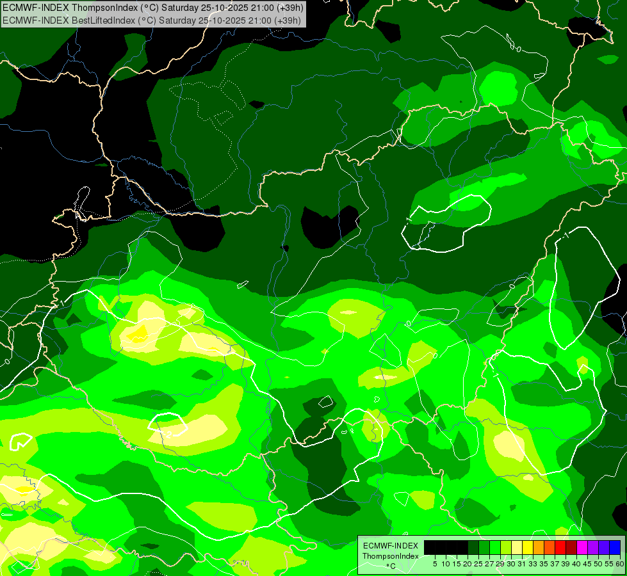Click the '°C' unit label in legend
The width and height of the screenshot is (627, 576).
click(x=391, y=566)
